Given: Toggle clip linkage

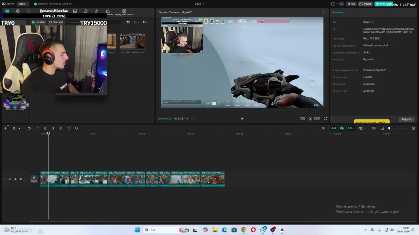Looking at the screenshot, I should [x=349, y=128].
